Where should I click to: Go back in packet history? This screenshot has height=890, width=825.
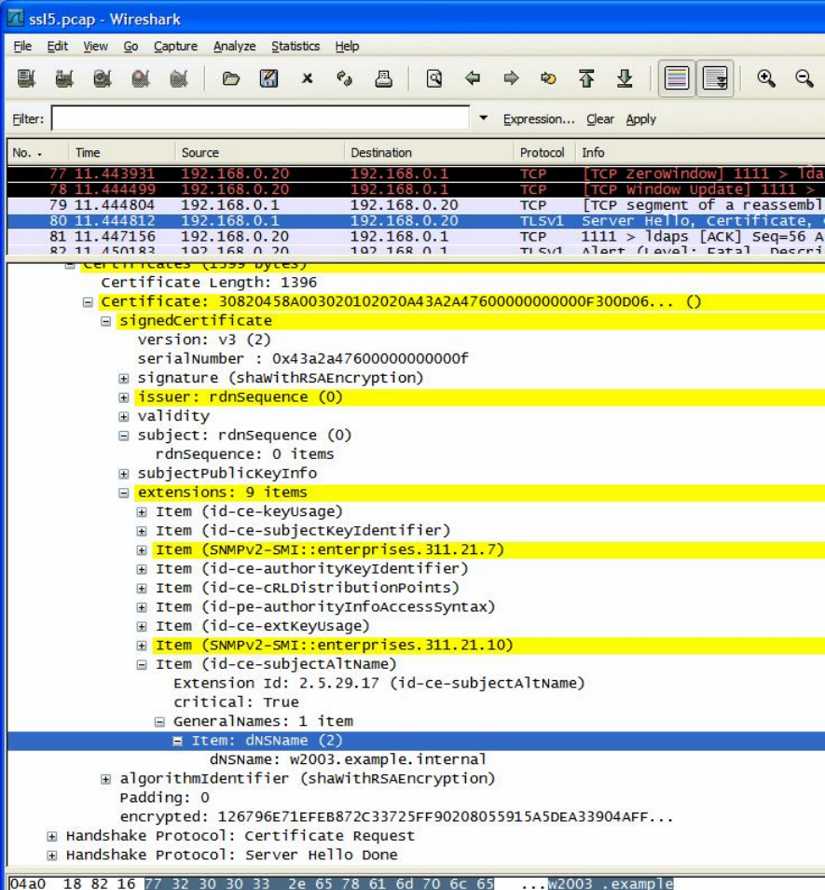[x=473, y=80]
